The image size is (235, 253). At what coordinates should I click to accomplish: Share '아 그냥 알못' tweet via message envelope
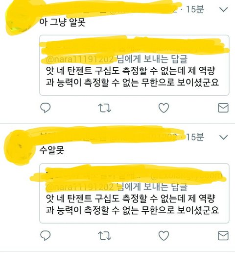click(x=223, y=108)
